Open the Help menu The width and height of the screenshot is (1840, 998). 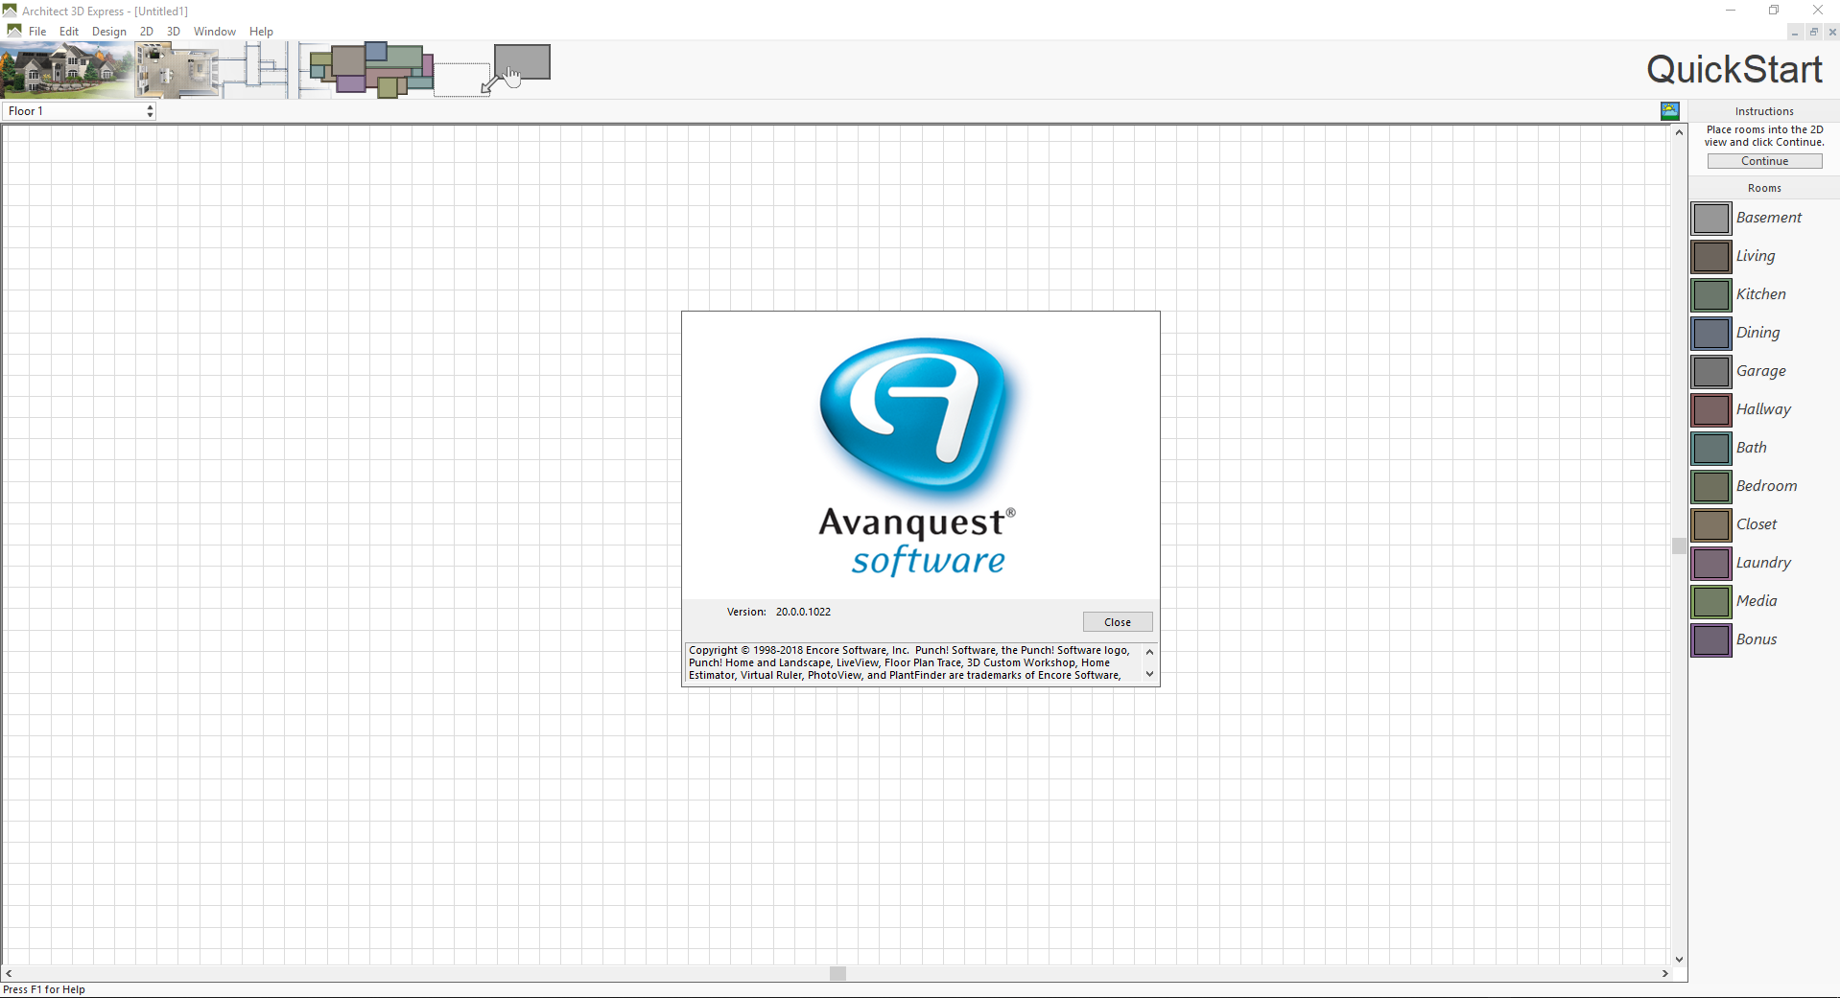(x=261, y=32)
